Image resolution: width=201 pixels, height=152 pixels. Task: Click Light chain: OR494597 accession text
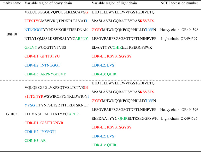(179, 39)
